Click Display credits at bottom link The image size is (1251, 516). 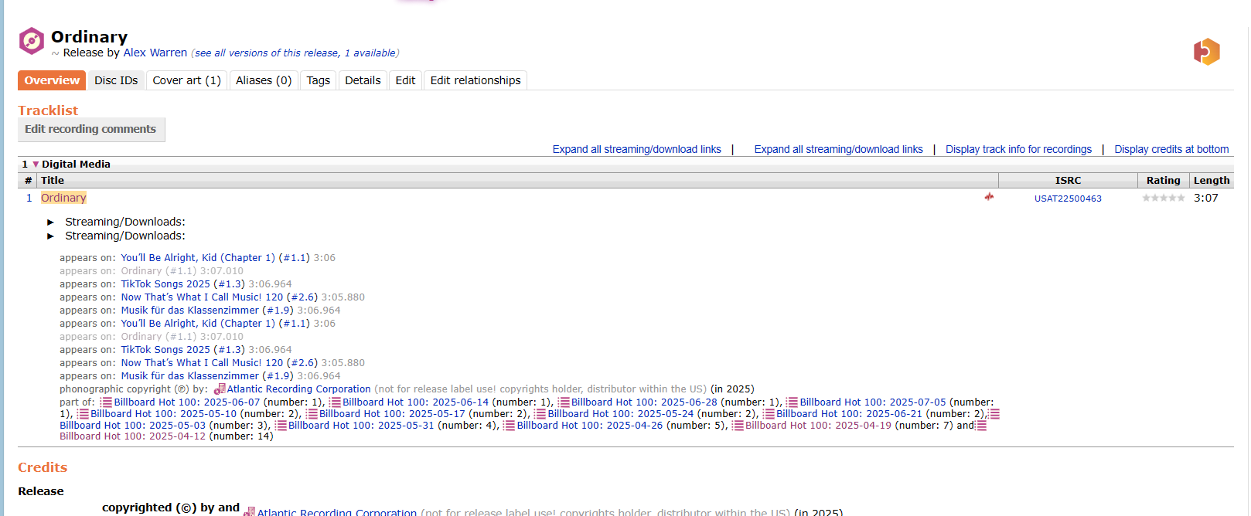(x=1171, y=149)
